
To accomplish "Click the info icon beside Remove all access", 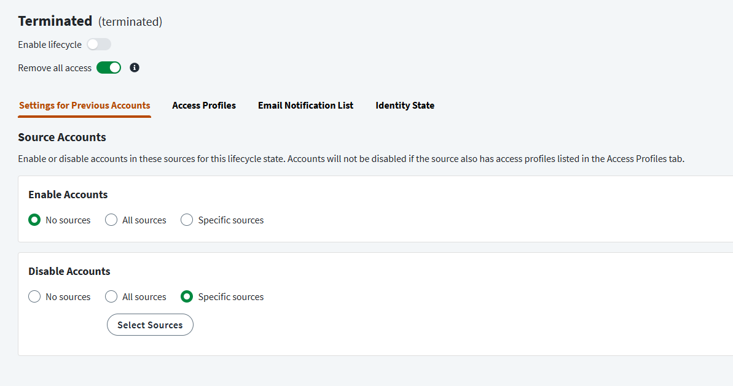I will (135, 68).
